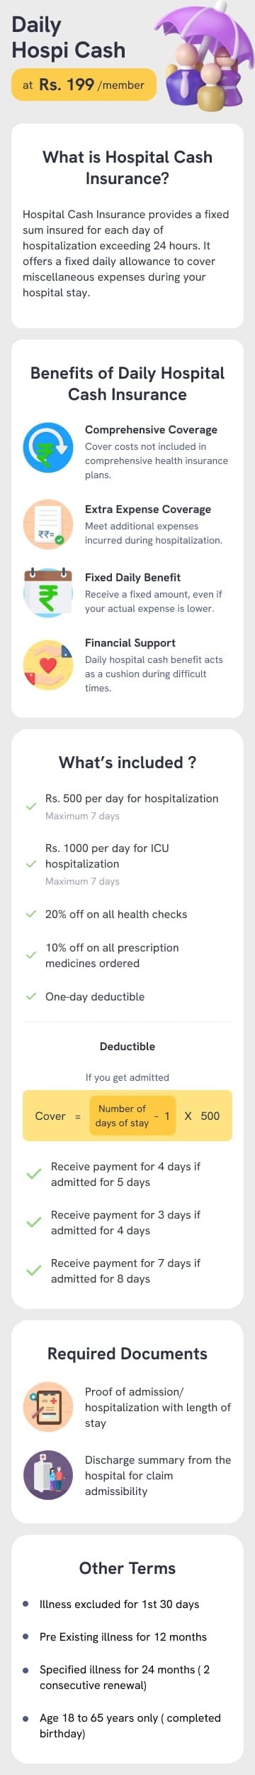Click checkmark for payment for 4 days
Image resolution: width=255 pixels, height=1775 pixels.
coord(33,1175)
